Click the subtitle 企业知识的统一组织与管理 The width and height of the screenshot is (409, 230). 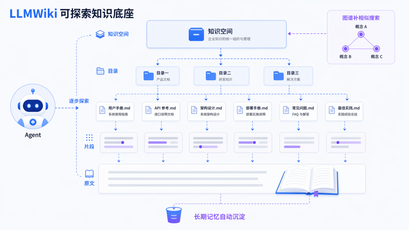point(229,39)
